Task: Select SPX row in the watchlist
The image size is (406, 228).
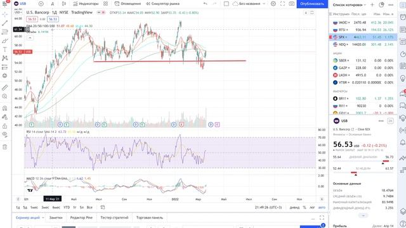Action: click(363, 37)
